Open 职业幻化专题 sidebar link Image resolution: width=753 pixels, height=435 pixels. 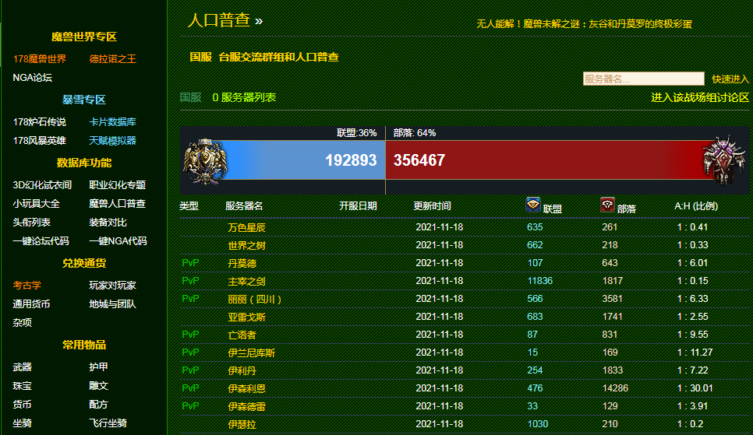(117, 184)
